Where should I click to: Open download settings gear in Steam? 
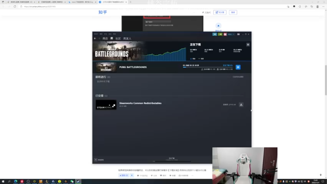248,45
